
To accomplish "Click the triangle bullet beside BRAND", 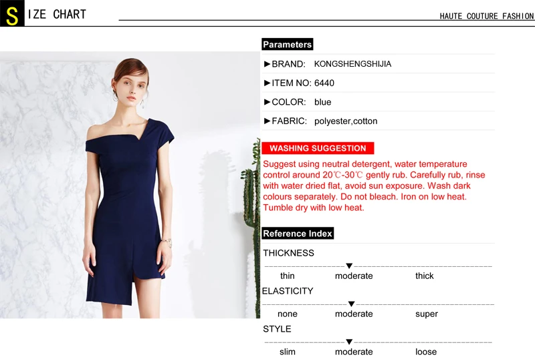I will click(x=267, y=64).
